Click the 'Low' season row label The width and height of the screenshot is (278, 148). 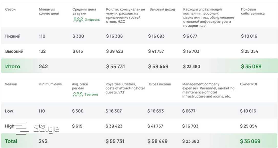(9, 111)
